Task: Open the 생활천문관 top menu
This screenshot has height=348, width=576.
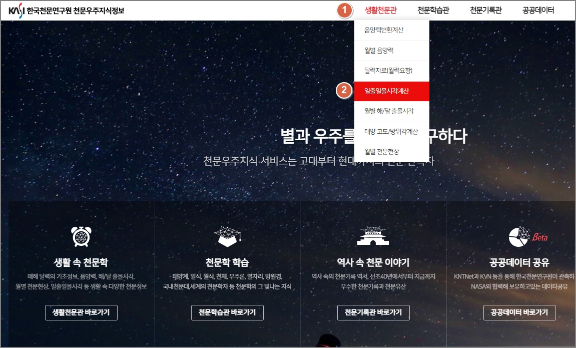Action: click(380, 10)
